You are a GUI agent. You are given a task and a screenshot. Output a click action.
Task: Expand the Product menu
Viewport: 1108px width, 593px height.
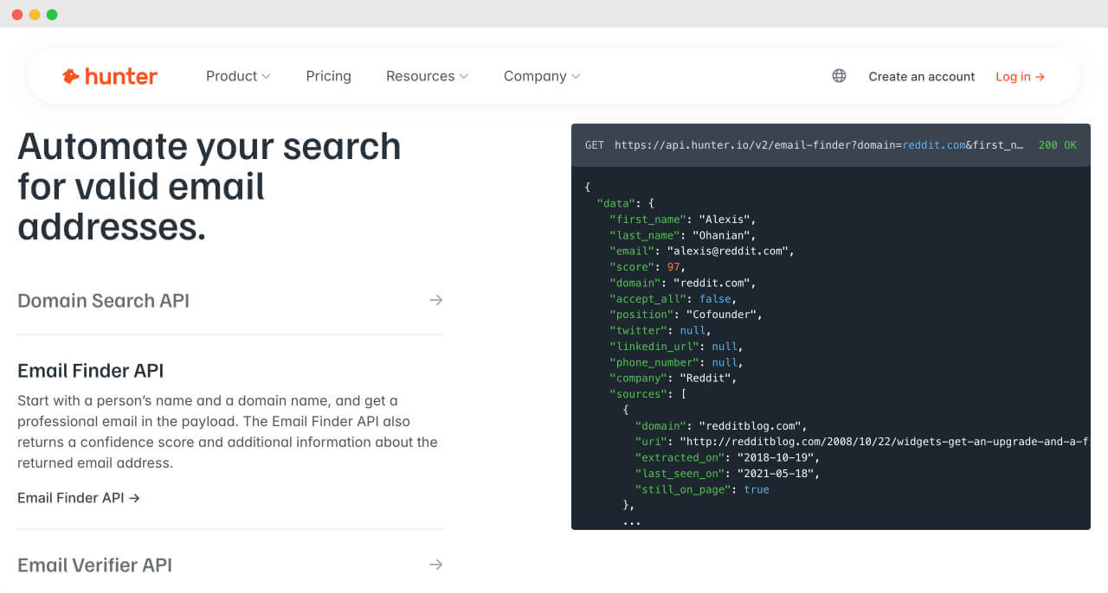[x=238, y=76]
